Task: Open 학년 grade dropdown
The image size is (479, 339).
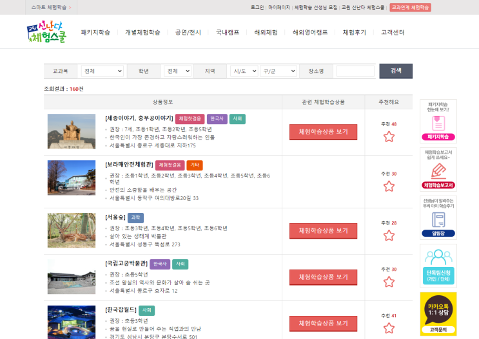Action: click(178, 71)
